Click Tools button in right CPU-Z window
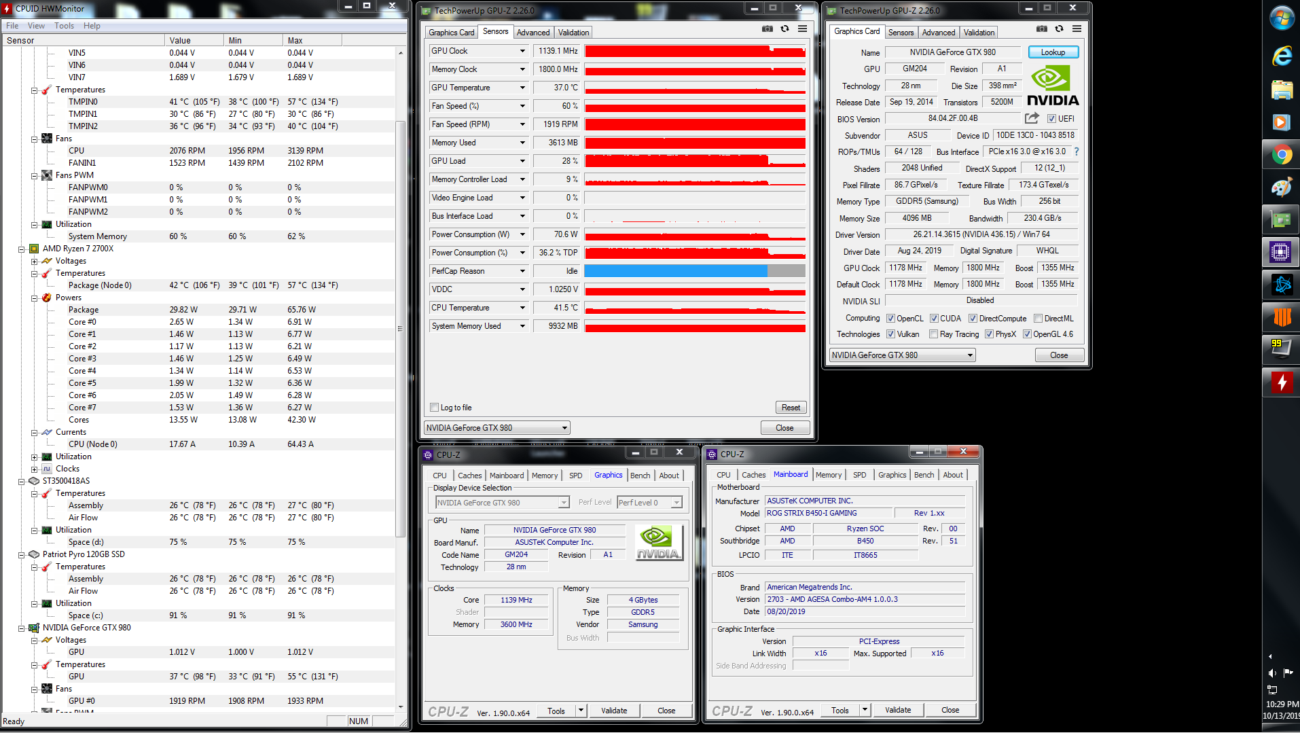 click(x=840, y=711)
